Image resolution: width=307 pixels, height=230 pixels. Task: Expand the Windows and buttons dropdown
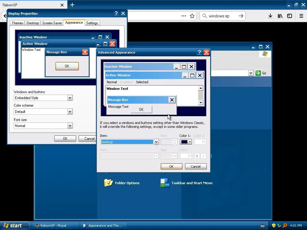[70, 98]
